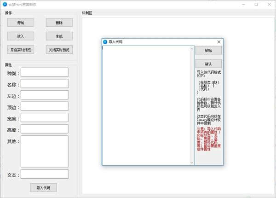The image size is (276, 198).
Task: Turn off real-time preview with 关闭实时预览
Action: pyautogui.click(x=59, y=50)
